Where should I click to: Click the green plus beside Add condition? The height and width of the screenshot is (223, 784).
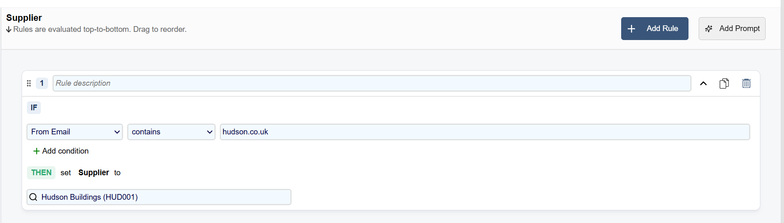pos(36,151)
